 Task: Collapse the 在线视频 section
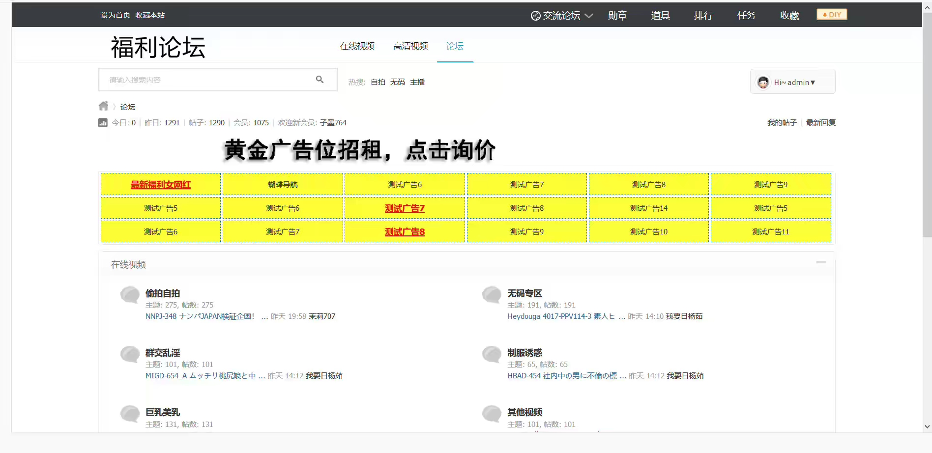pos(821,262)
